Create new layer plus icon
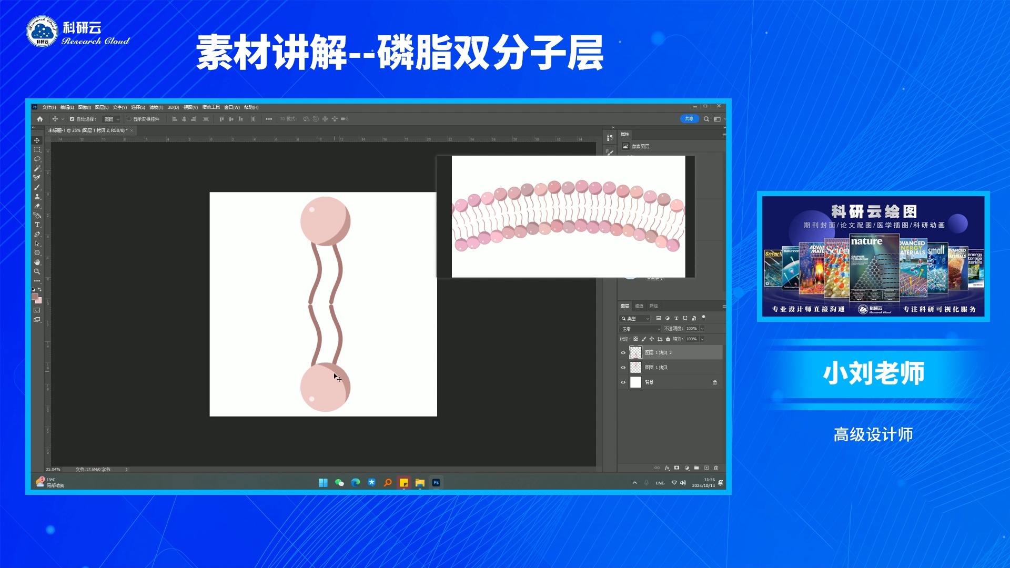1010x568 pixels. pyautogui.click(x=706, y=468)
